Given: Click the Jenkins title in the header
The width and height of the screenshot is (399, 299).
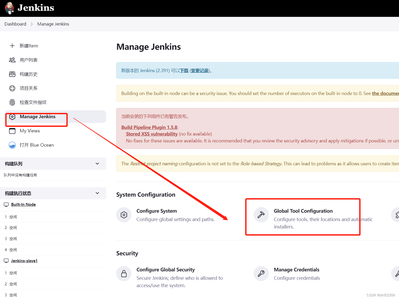Looking at the screenshot, I should (36, 8).
